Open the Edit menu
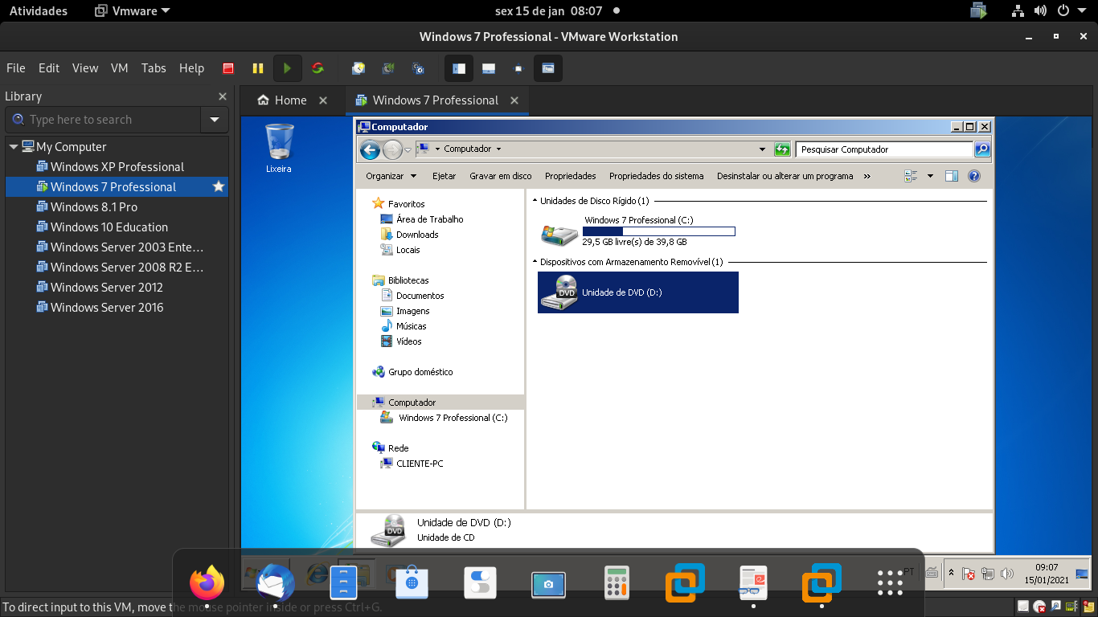The width and height of the screenshot is (1098, 617). point(49,68)
